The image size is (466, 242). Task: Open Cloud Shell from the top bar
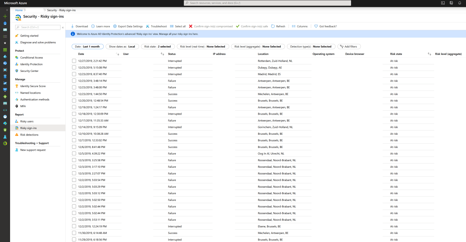pos(443,3)
